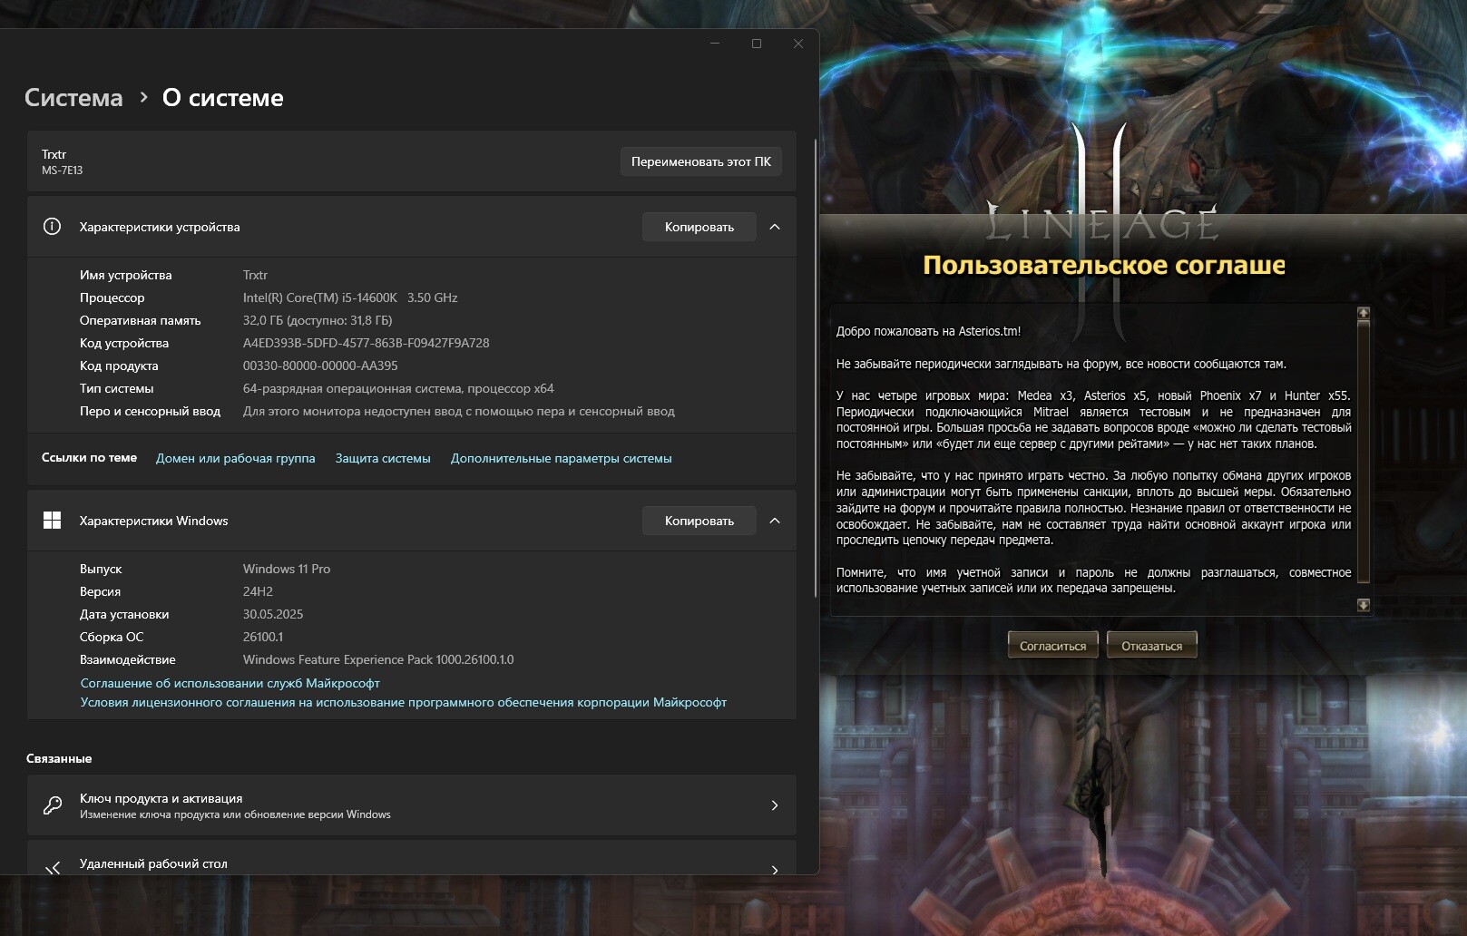Click the Settings window vertical scrollbar

tap(815, 367)
